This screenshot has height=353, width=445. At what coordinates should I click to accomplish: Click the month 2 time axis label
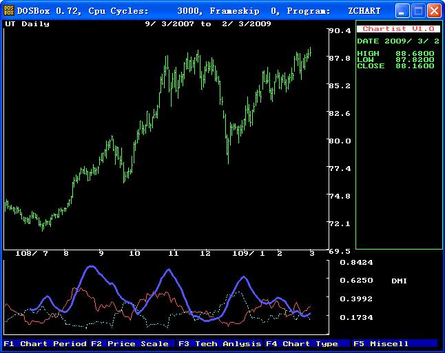tap(280, 253)
